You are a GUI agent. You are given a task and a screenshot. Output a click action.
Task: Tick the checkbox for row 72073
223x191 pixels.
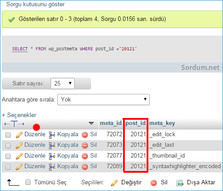[8, 146]
